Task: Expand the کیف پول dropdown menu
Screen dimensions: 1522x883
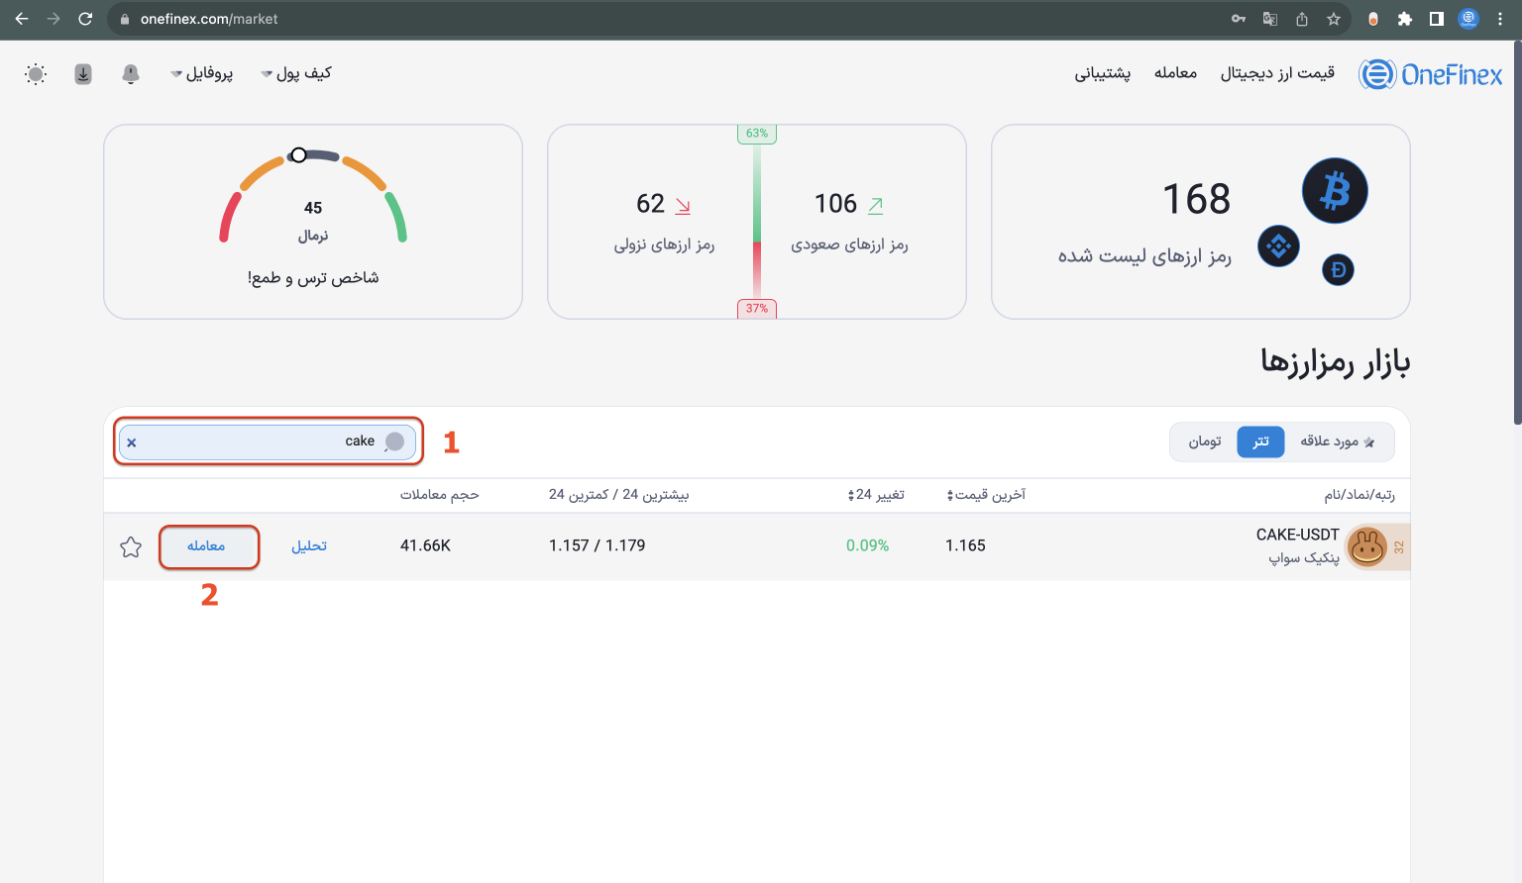Action: pyautogui.click(x=296, y=73)
